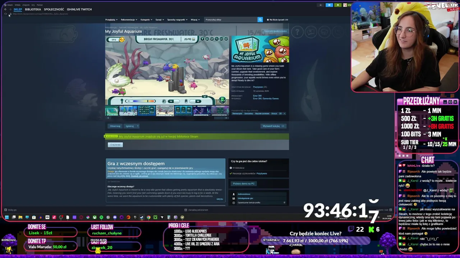Click the plus button after the tags
Viewport: 460px width, 258px height.
[284, 114]
